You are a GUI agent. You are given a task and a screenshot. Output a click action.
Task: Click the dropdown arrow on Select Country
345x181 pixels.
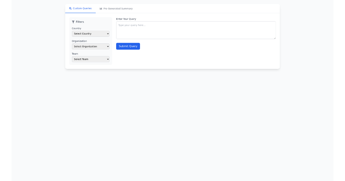pos(107,34)
